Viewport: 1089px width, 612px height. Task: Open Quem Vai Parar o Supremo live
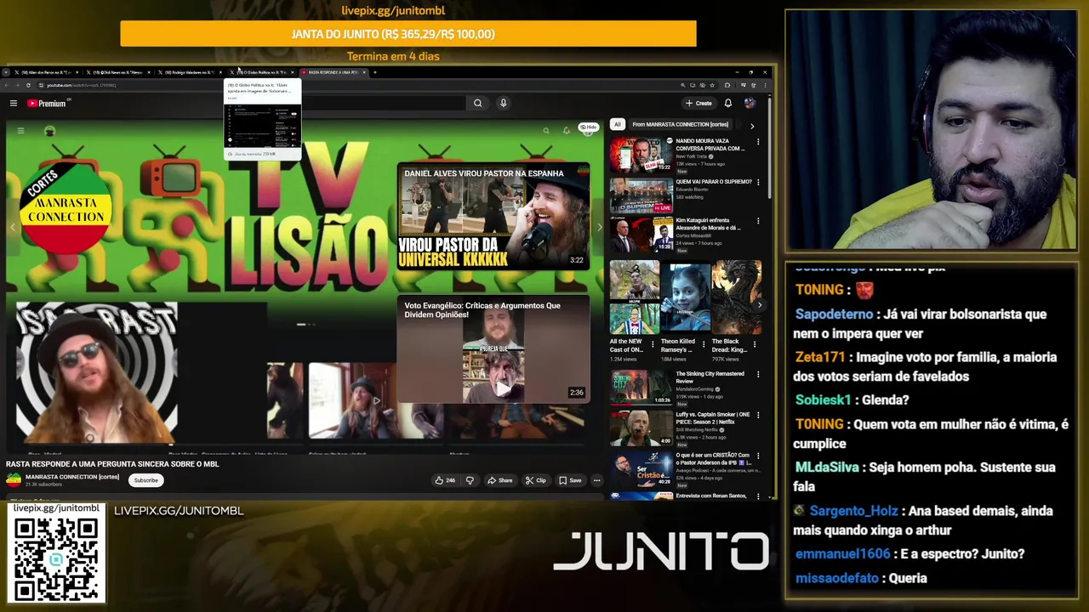click(685, 194)
